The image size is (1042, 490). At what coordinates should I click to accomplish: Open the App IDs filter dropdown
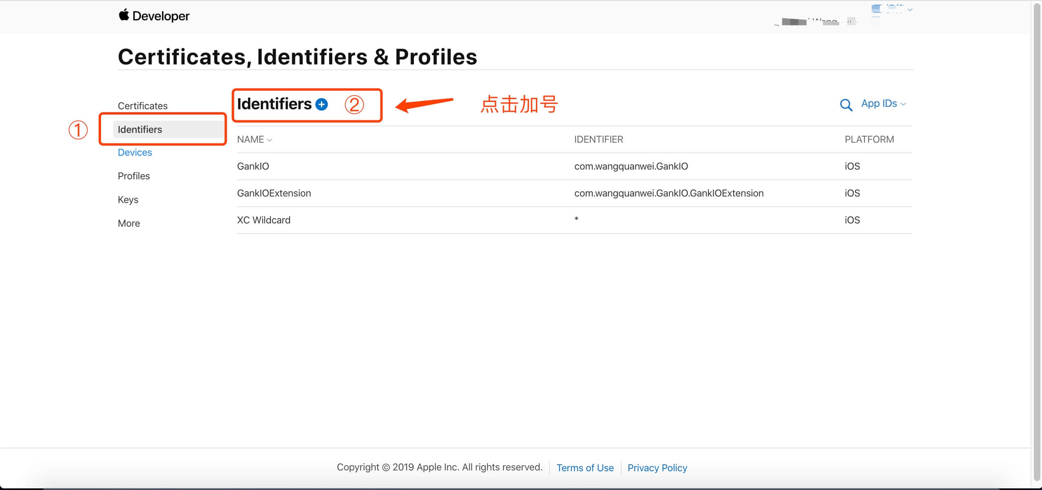(883, 104)
